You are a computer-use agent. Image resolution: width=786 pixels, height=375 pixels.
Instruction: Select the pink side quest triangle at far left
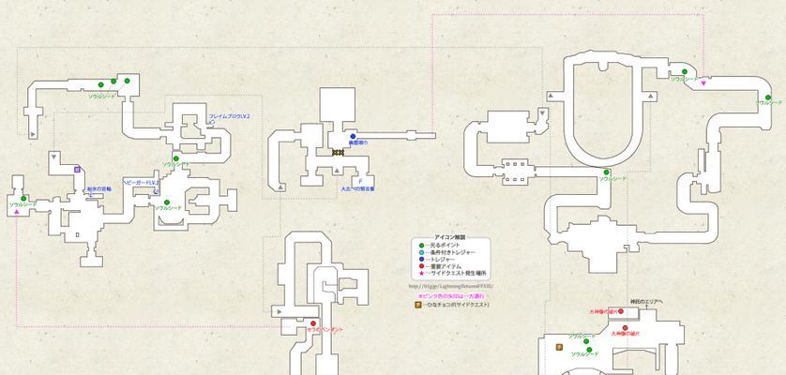[x=17, y=211]
